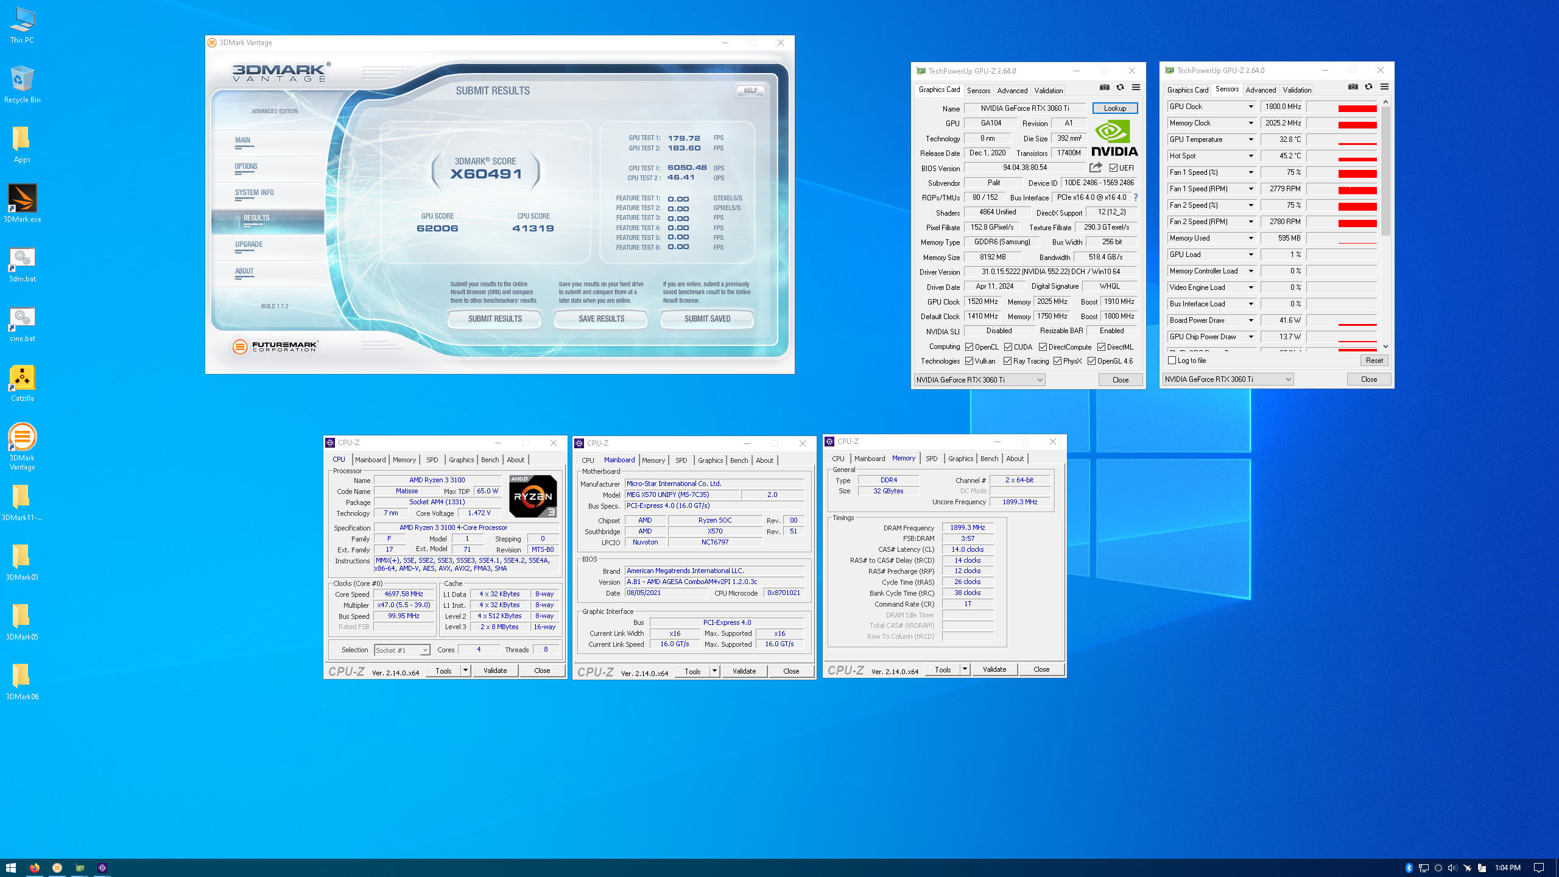This screenshot has height=877, width=1559.
Task: Open 3DMark Vantage taskbar button
Action: point(57,867)
